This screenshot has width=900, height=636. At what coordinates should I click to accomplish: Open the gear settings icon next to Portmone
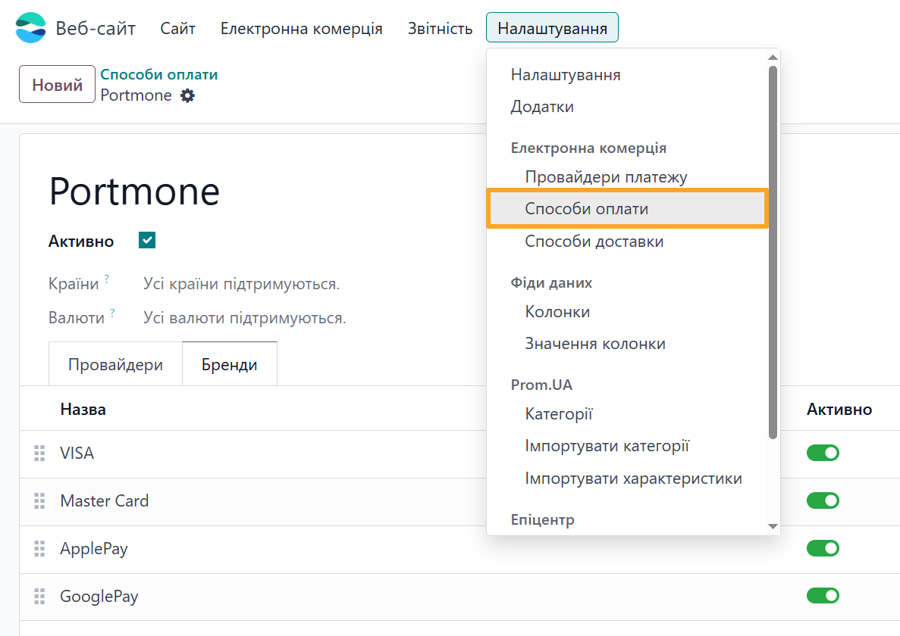pyautogui.click(x=189, y=96)
